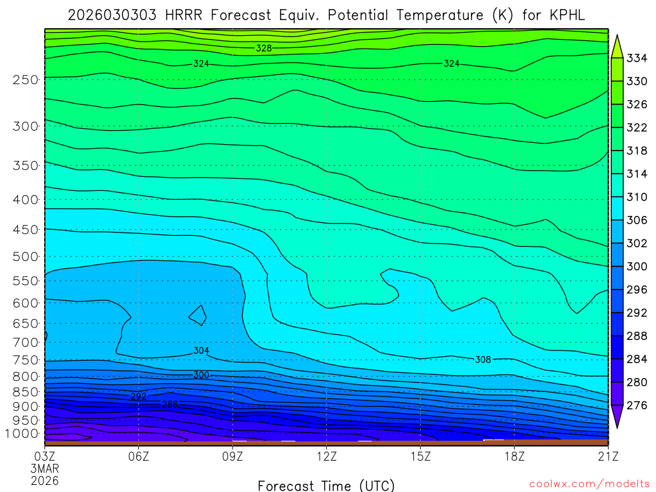656x492 pixels.
Task: Select the 900 pressure level label
Action: [26, 406]
